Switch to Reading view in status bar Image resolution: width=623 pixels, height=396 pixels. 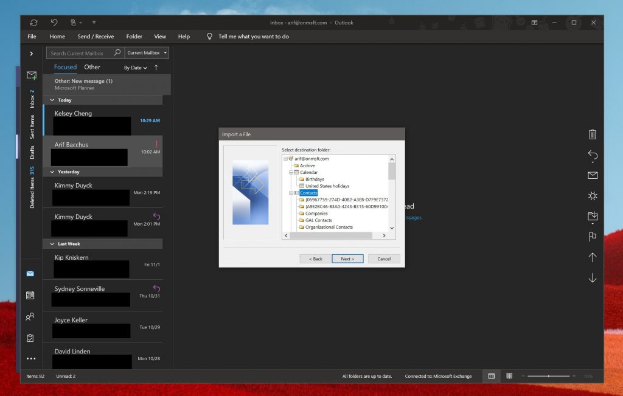[509, 376]
